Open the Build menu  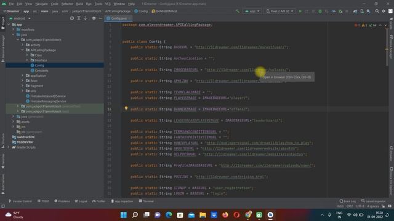(x=79, y=4)
